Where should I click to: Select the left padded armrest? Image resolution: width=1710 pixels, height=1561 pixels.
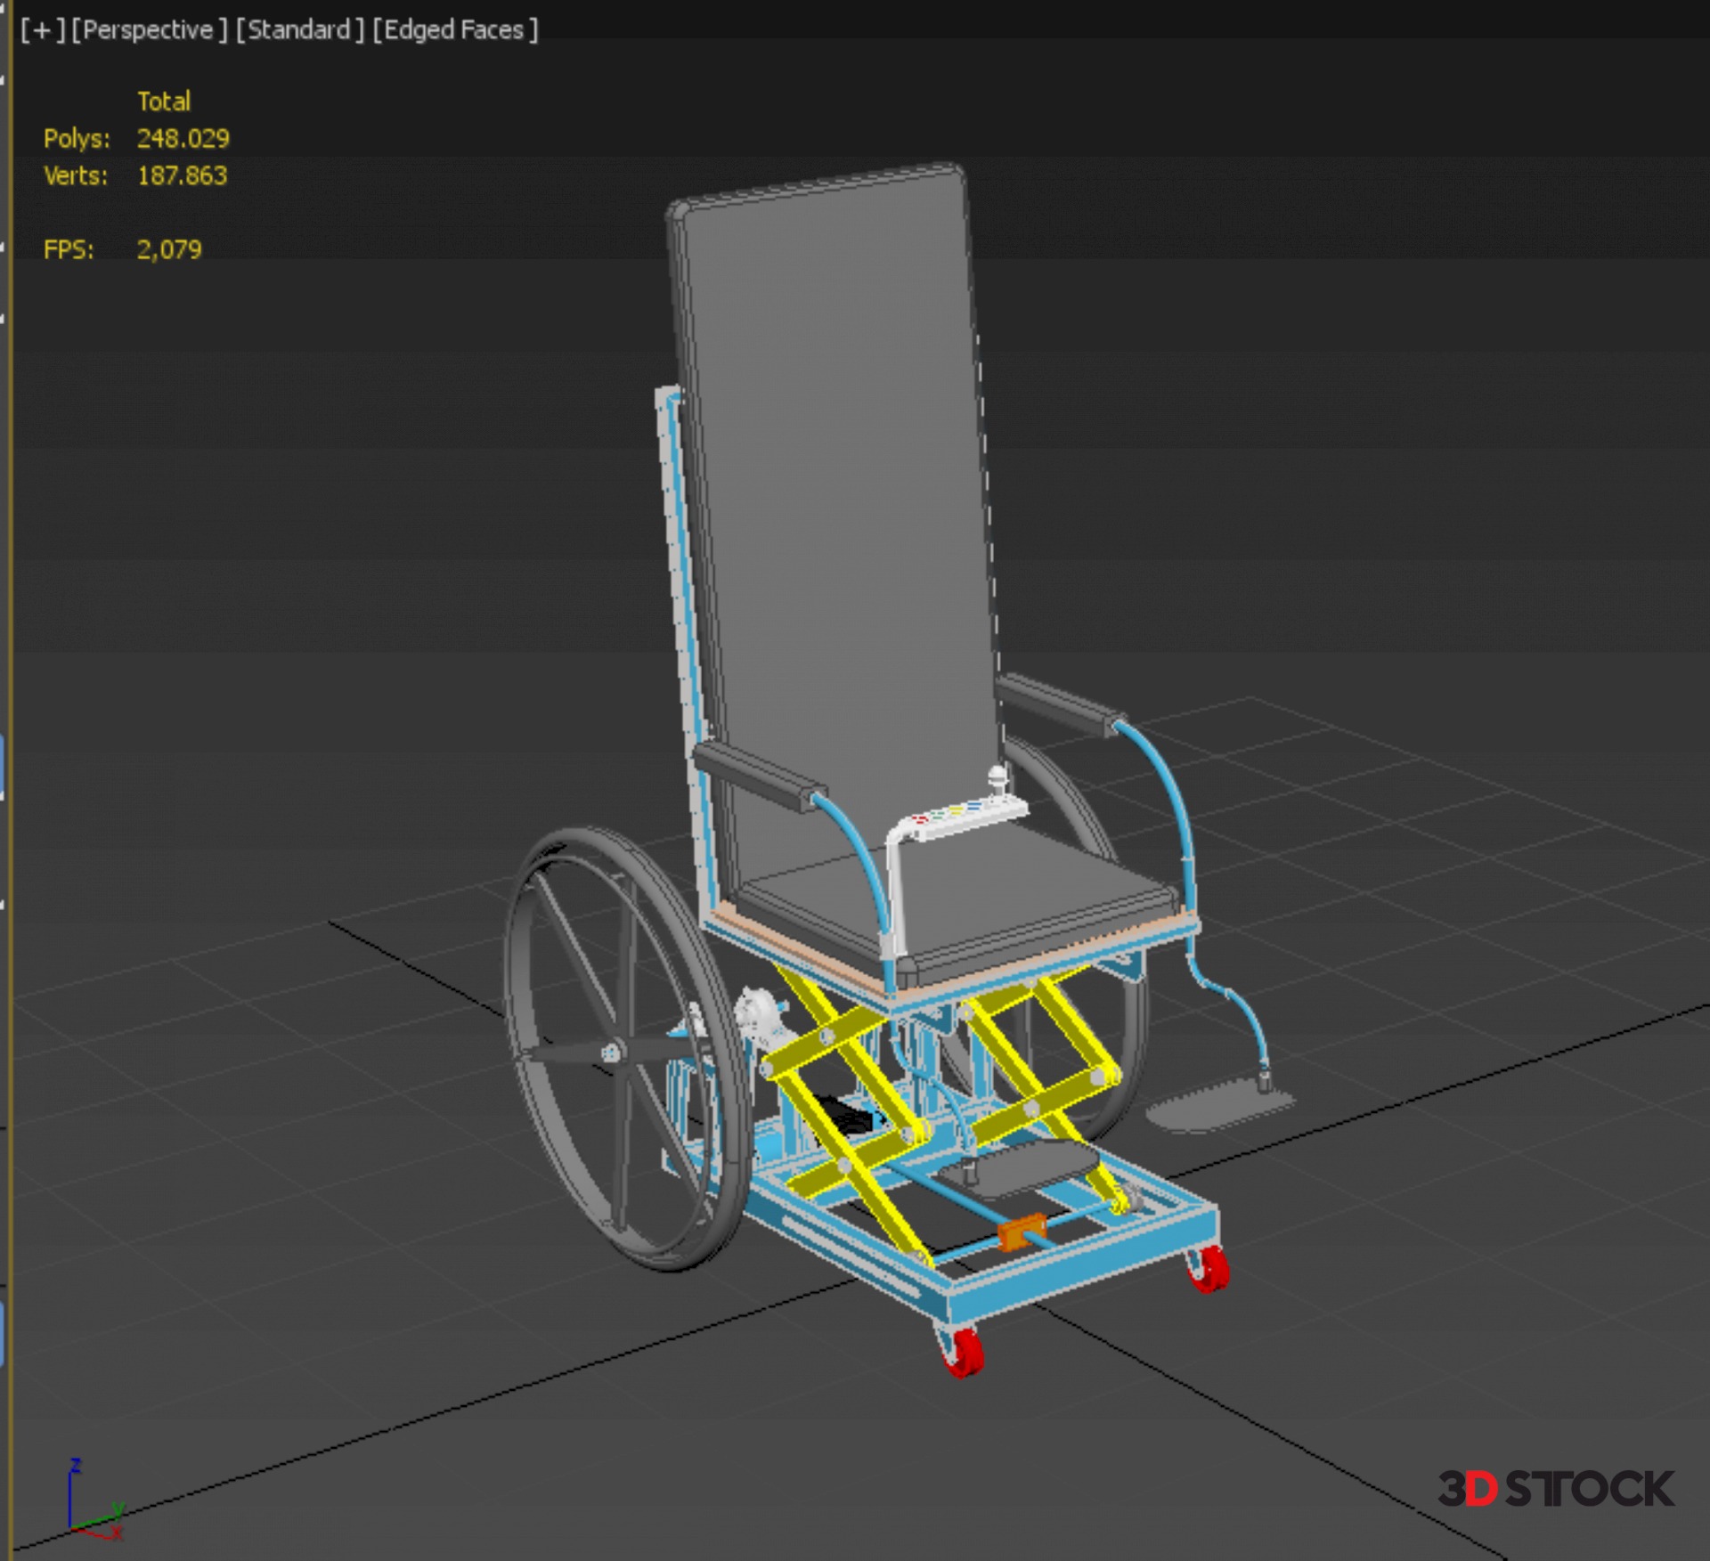(x=757, y=774)
